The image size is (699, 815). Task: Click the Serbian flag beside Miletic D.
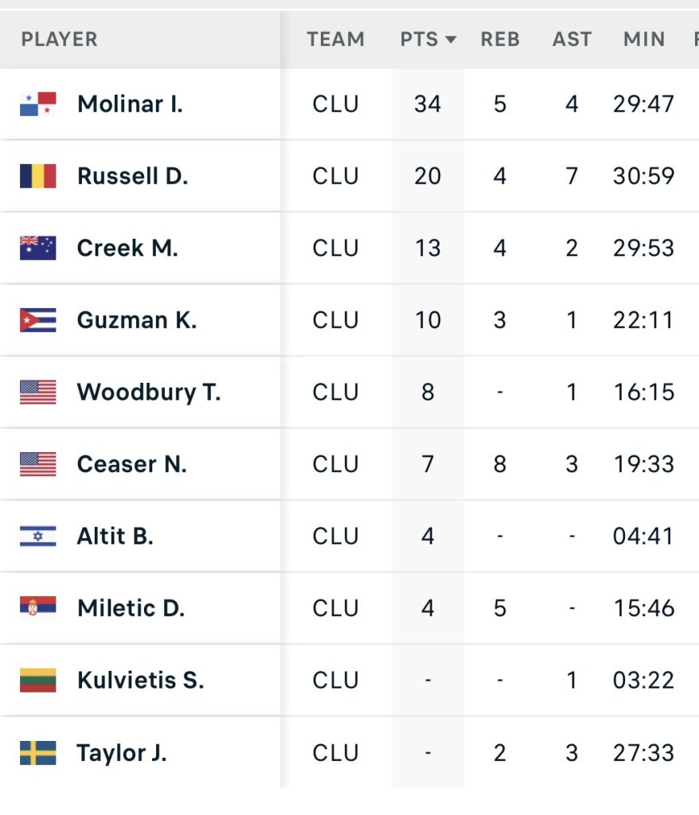38,606
